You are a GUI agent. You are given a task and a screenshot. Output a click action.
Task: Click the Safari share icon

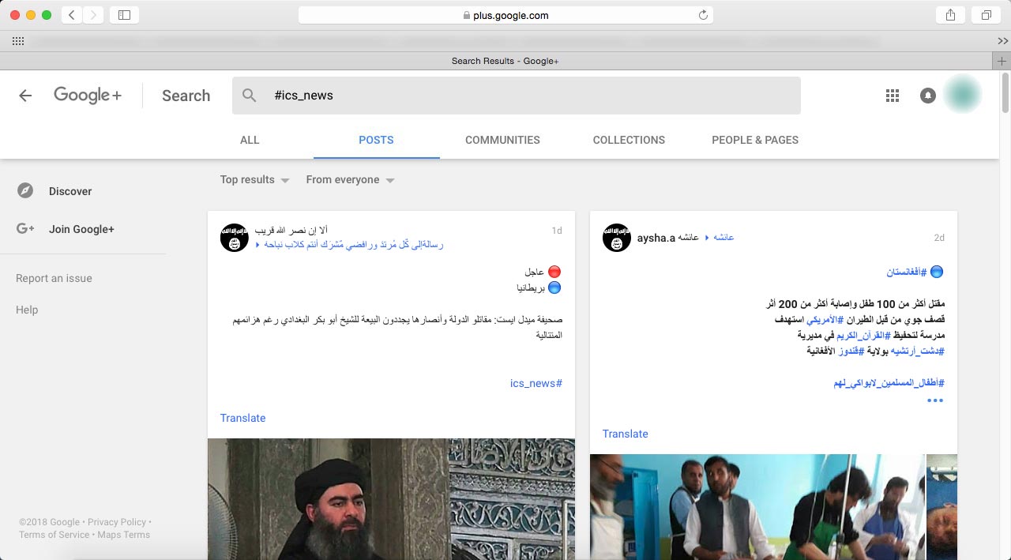[949, 15]
